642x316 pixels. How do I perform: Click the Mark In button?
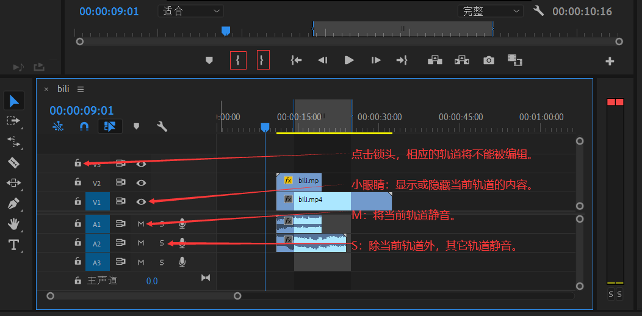click(238, 60)
